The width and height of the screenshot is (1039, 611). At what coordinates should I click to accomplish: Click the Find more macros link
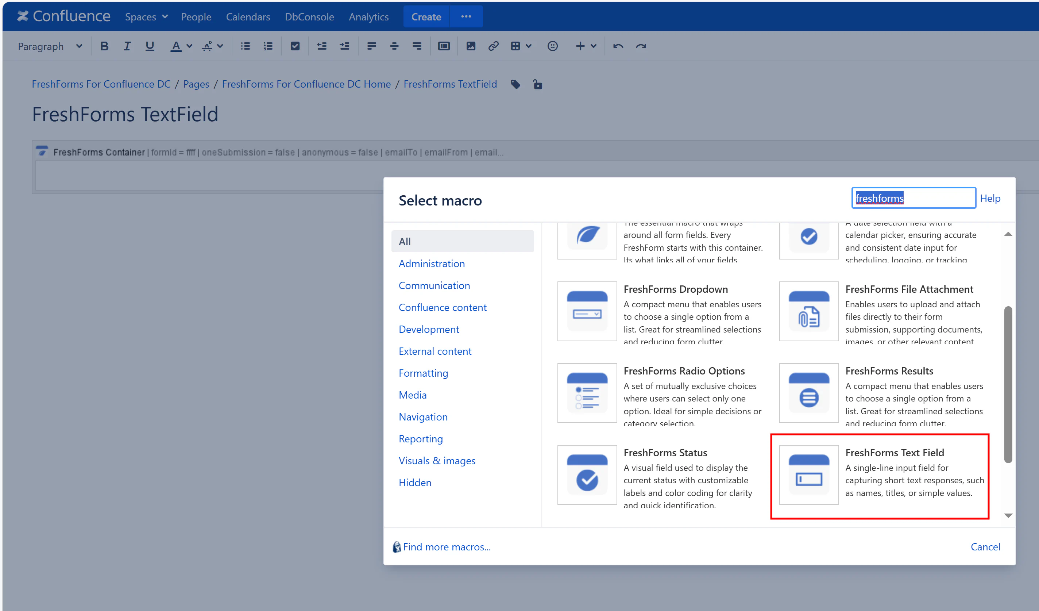click(x=447, y=547)
